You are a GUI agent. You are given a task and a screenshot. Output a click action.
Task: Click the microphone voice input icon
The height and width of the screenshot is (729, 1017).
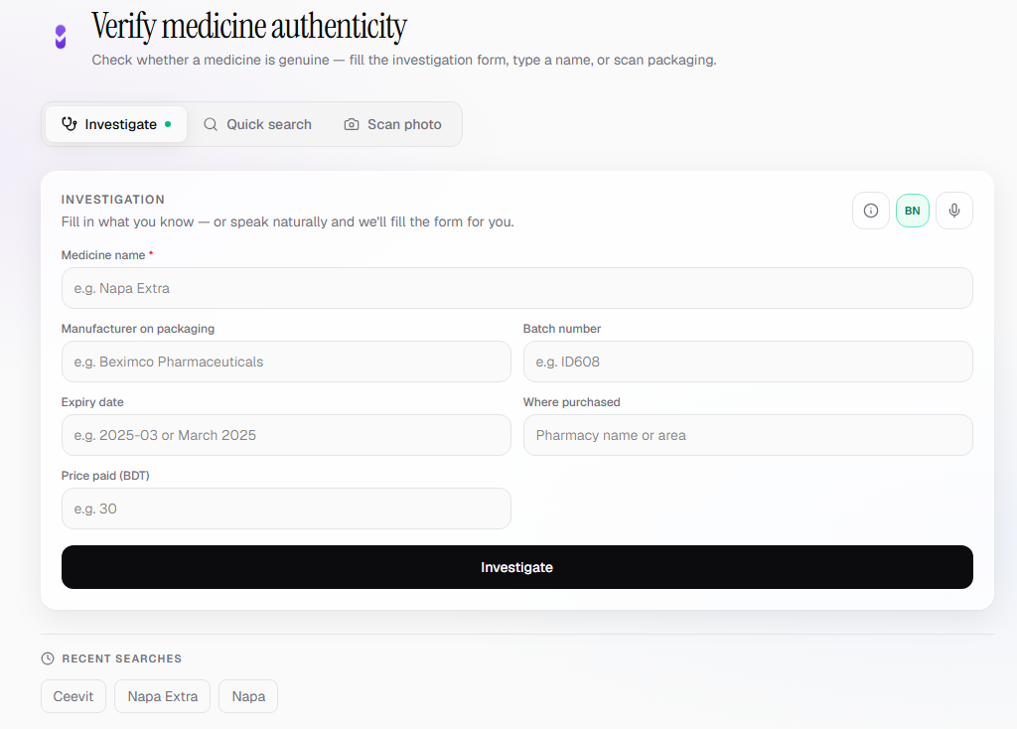954,211
